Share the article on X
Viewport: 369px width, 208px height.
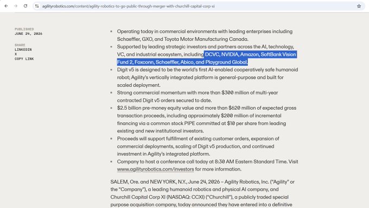pyautogui.click(x=16, y=54)
